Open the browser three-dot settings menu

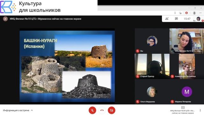tap(200, 13)
